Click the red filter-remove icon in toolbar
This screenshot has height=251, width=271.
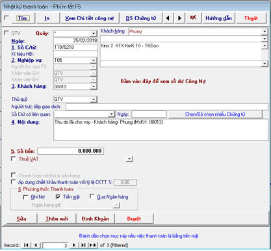point(193,18)
